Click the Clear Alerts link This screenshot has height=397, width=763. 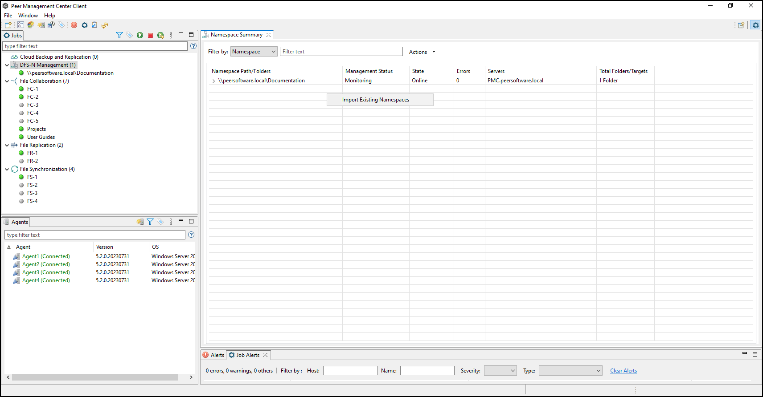(x=623, y=371)
